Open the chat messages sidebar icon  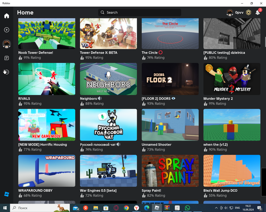[6, 58]
